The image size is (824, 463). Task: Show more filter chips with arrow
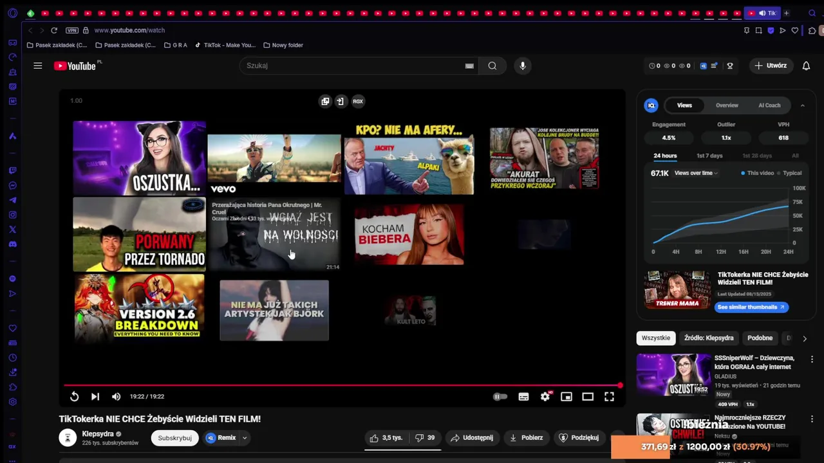(804, 338)
